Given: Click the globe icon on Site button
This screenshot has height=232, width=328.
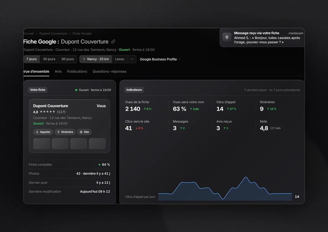Looking at the screenshot, I should (81, 132).
